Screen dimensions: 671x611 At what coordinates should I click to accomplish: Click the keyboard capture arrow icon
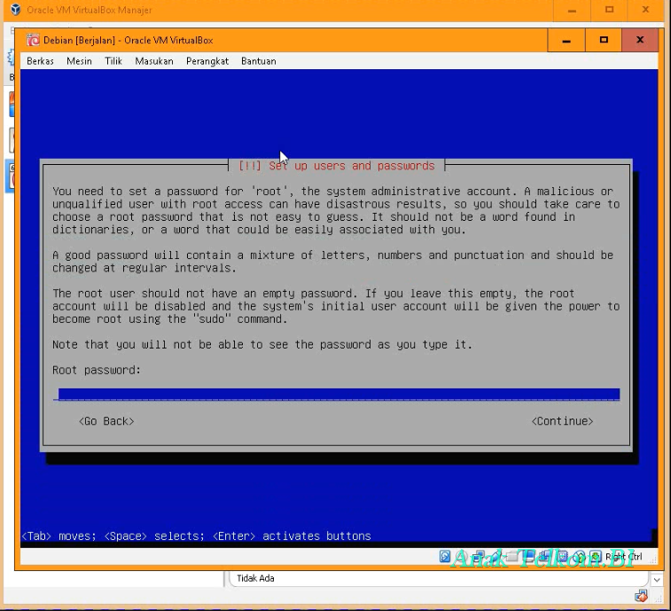coord(596,556)
